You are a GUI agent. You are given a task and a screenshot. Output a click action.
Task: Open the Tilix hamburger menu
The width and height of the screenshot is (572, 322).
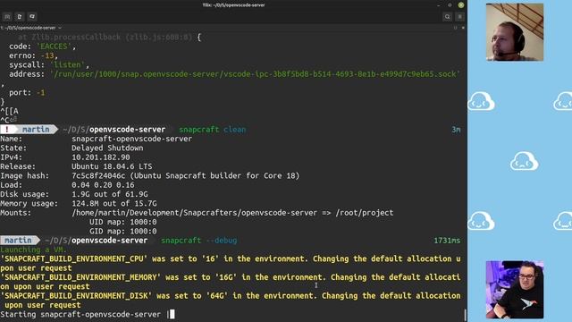[459, 17]
